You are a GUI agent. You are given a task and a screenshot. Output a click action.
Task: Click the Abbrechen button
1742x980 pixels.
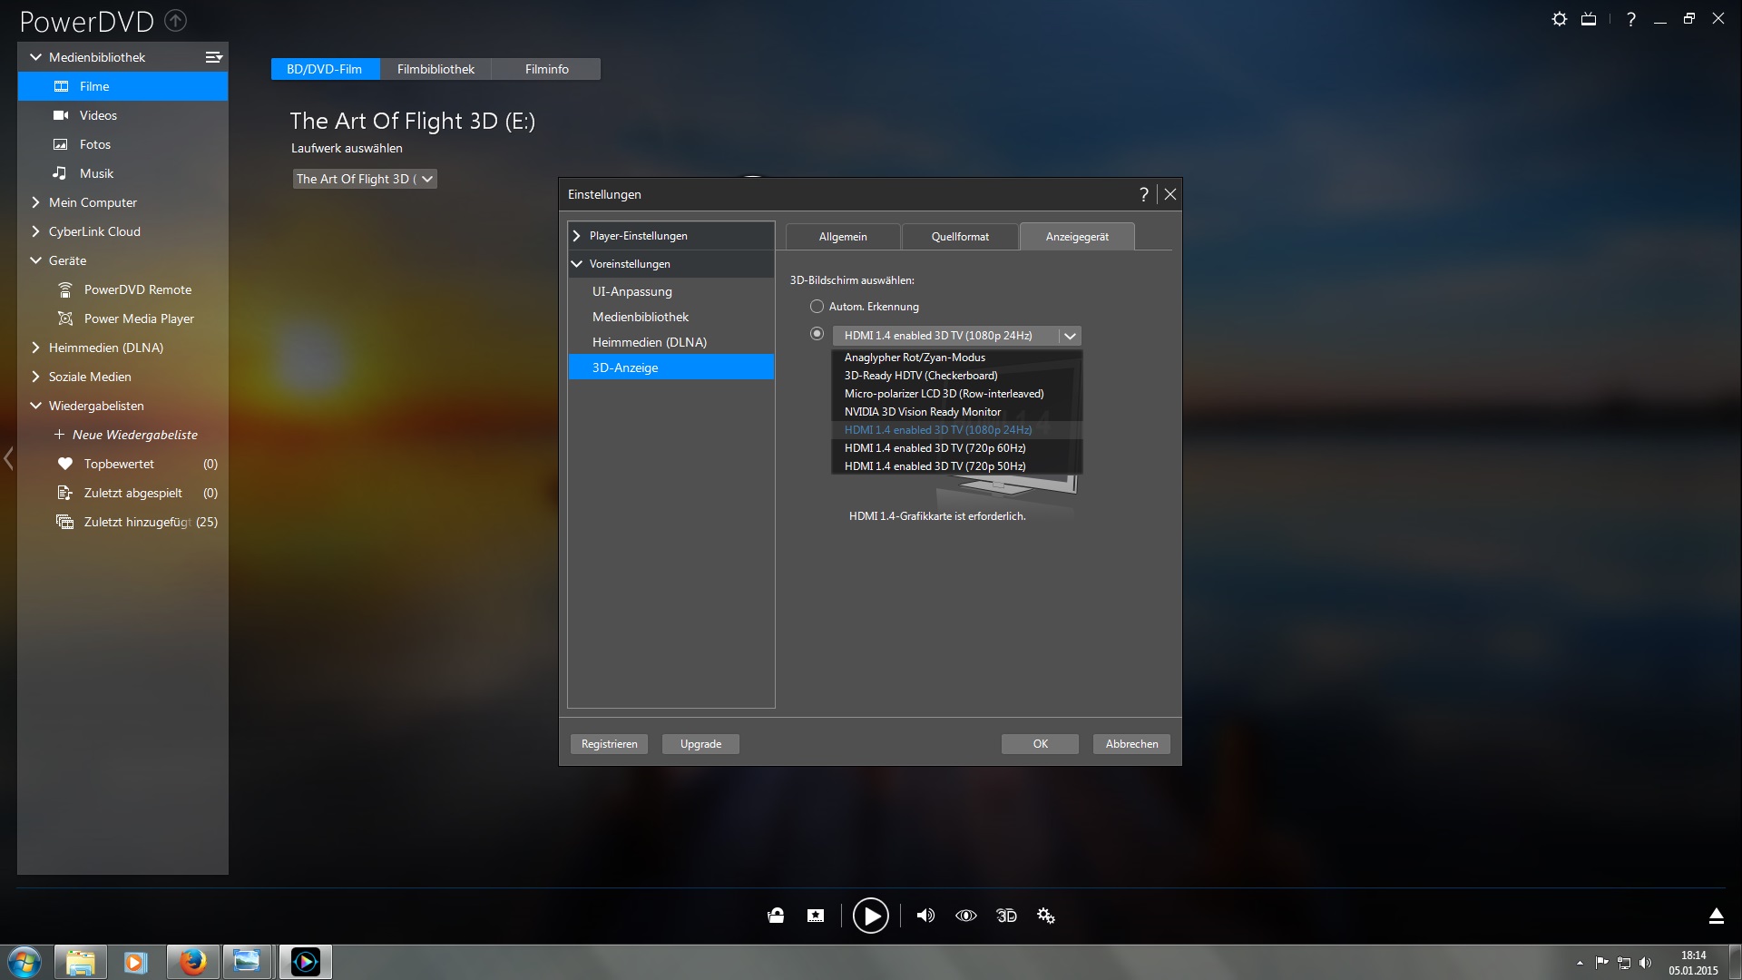point(1131,744)
